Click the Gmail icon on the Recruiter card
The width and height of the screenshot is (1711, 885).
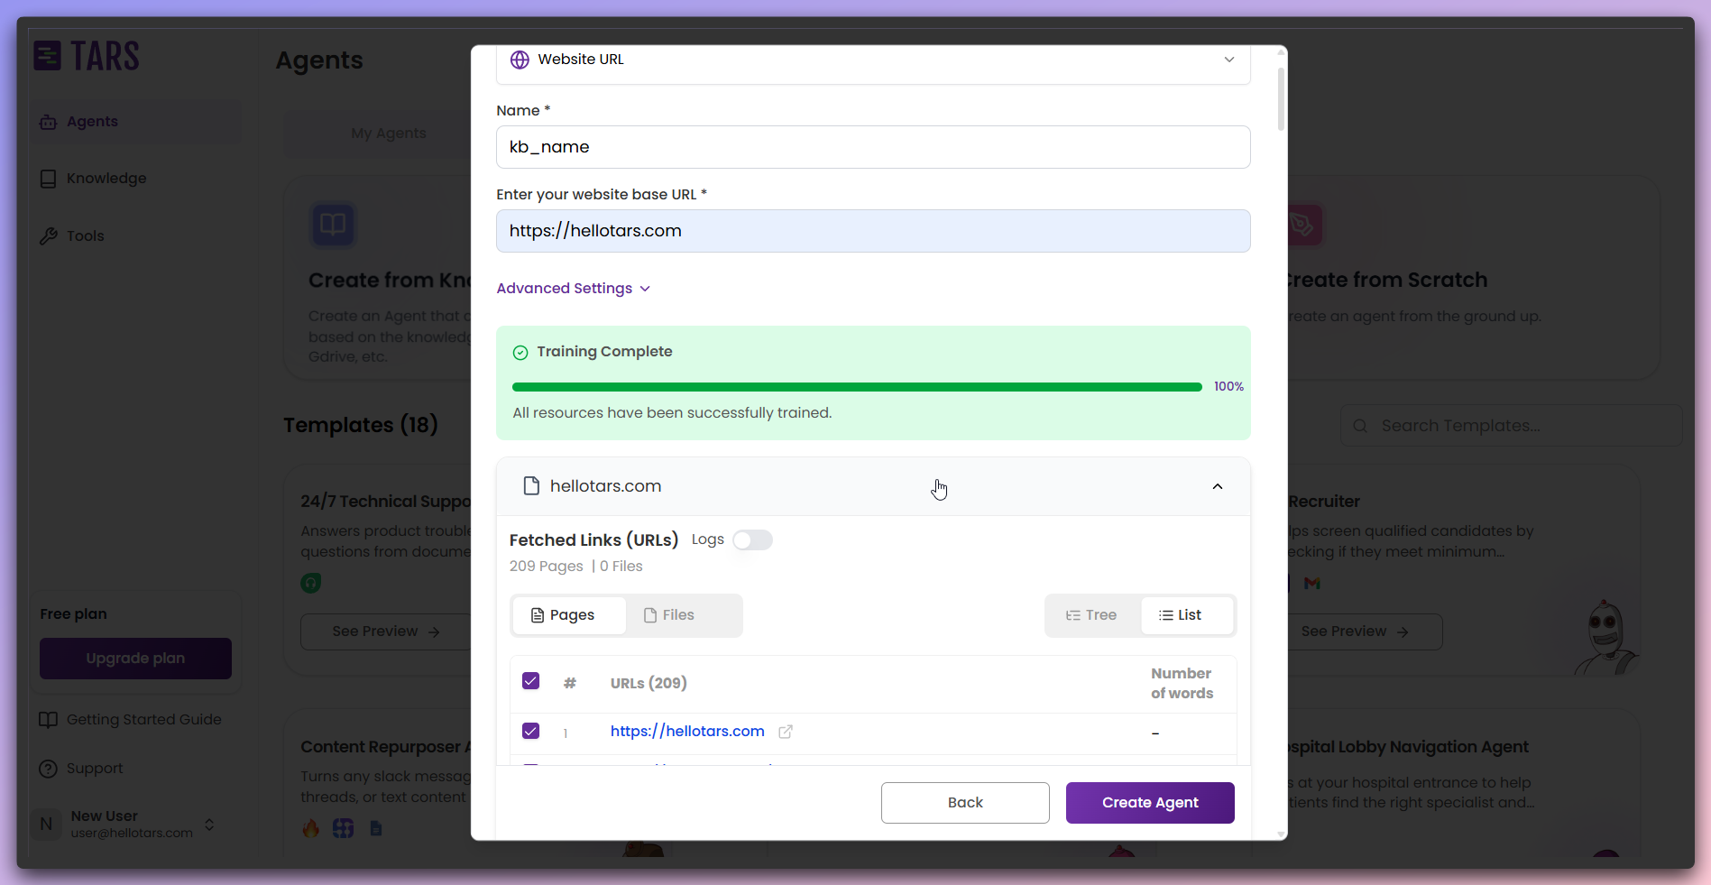click(x=1312, y=584)
